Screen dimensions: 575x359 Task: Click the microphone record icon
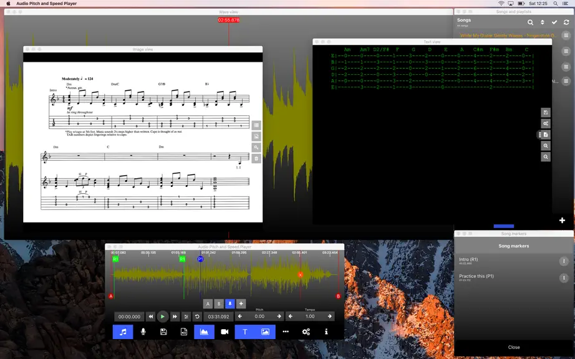143,332
